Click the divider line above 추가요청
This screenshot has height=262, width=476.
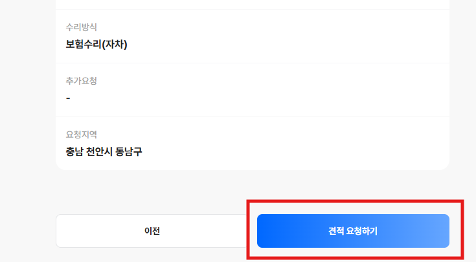click(253, 63)
